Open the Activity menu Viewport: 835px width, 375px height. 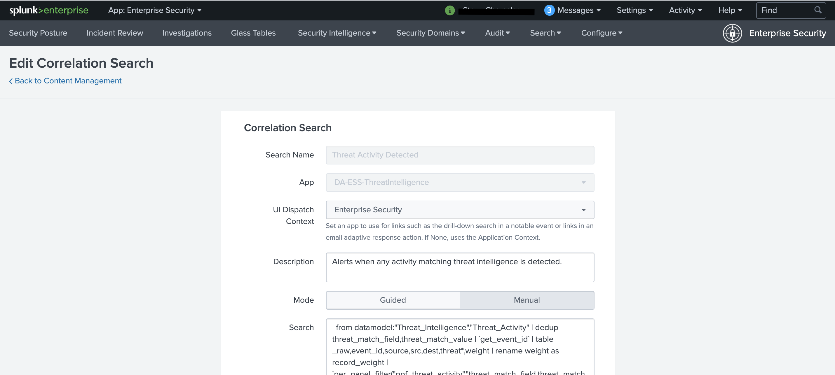point(685,10)
